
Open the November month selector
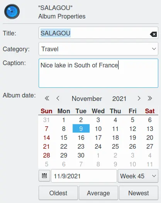[87, 99]
